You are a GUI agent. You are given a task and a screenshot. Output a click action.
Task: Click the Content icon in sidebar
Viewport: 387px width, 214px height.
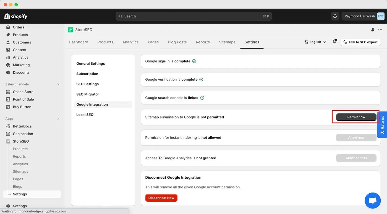(x=8, y=50)
